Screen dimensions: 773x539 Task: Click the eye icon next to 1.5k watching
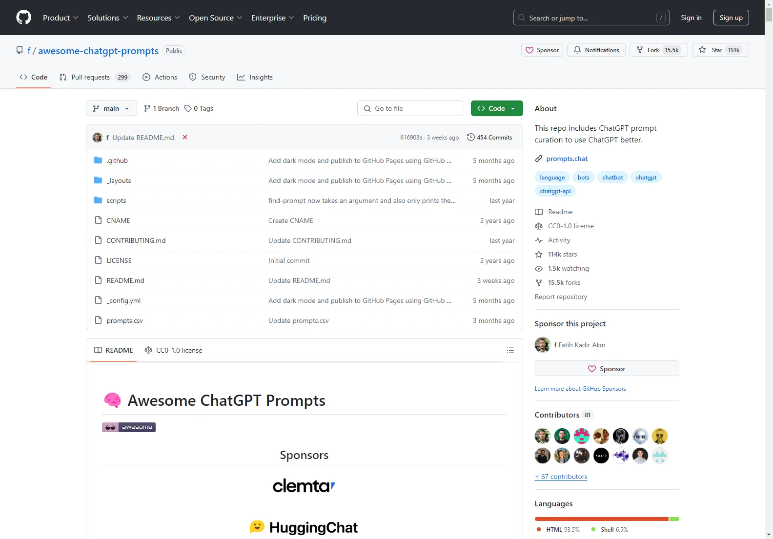point(539,268)
